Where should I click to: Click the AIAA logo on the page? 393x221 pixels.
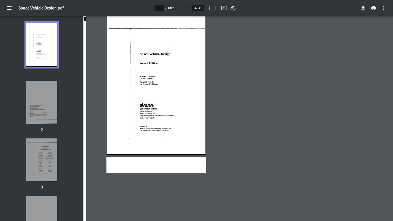click(x=147, y=105)
